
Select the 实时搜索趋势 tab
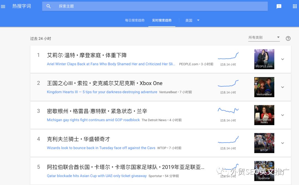162,20
